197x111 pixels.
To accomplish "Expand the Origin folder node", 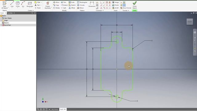I will [x=1, y=20].
